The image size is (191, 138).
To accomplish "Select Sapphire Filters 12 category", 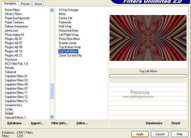I will [x=16, y=97].
